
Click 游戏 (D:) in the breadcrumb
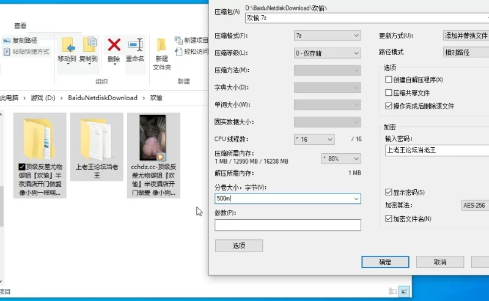(x=43, y=98)
